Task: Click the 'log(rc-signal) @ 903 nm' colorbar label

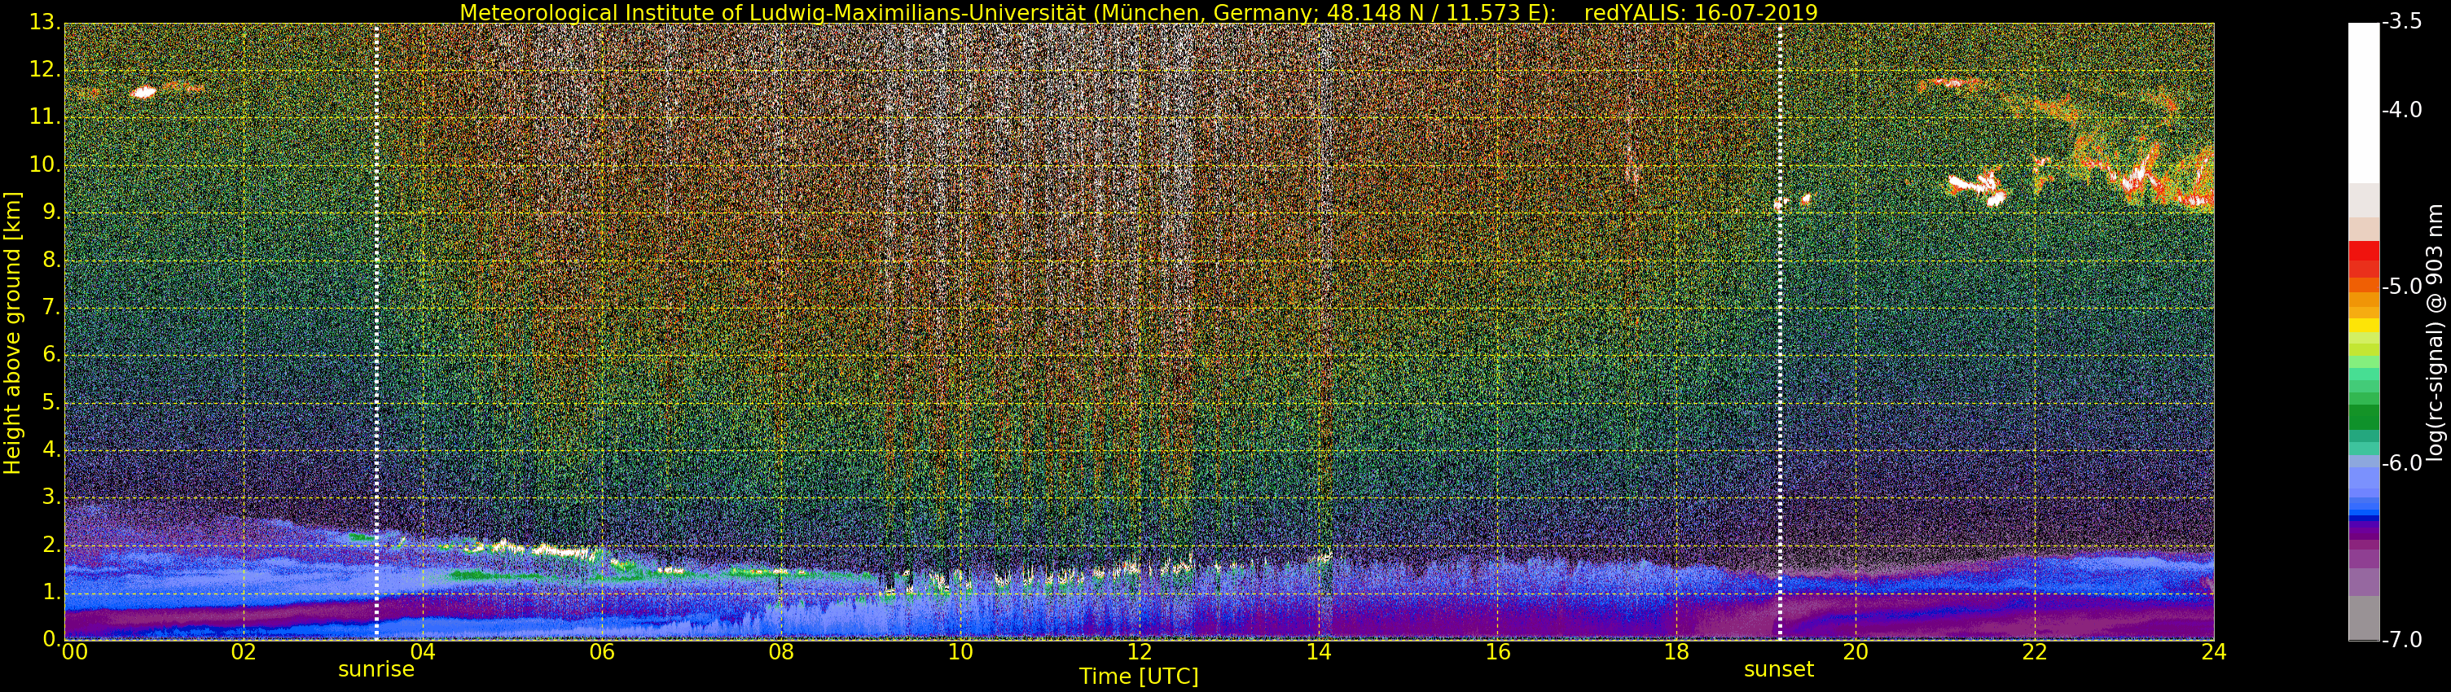Action: (2435, 331)
